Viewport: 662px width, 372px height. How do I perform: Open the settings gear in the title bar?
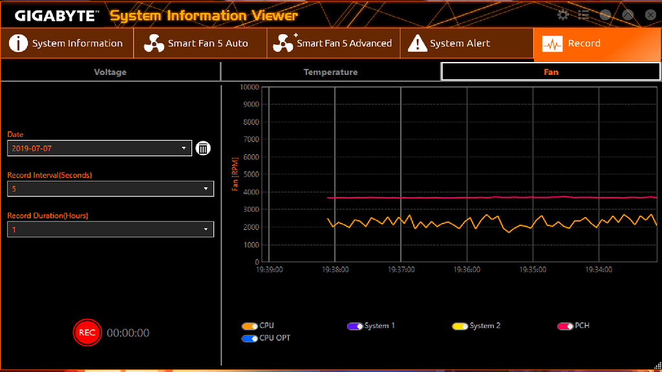(x=562, y=14)
